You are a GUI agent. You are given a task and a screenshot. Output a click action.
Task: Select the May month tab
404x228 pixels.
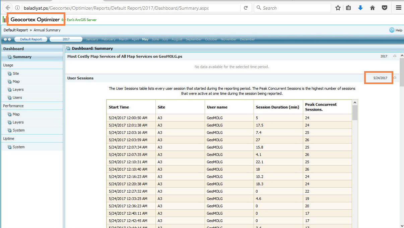145,39
